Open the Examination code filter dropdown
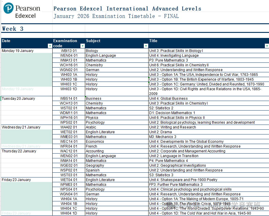This screenshot has height=216, width=269. click(83, 46)
